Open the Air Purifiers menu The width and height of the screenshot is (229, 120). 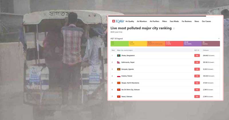pos(155,21)
